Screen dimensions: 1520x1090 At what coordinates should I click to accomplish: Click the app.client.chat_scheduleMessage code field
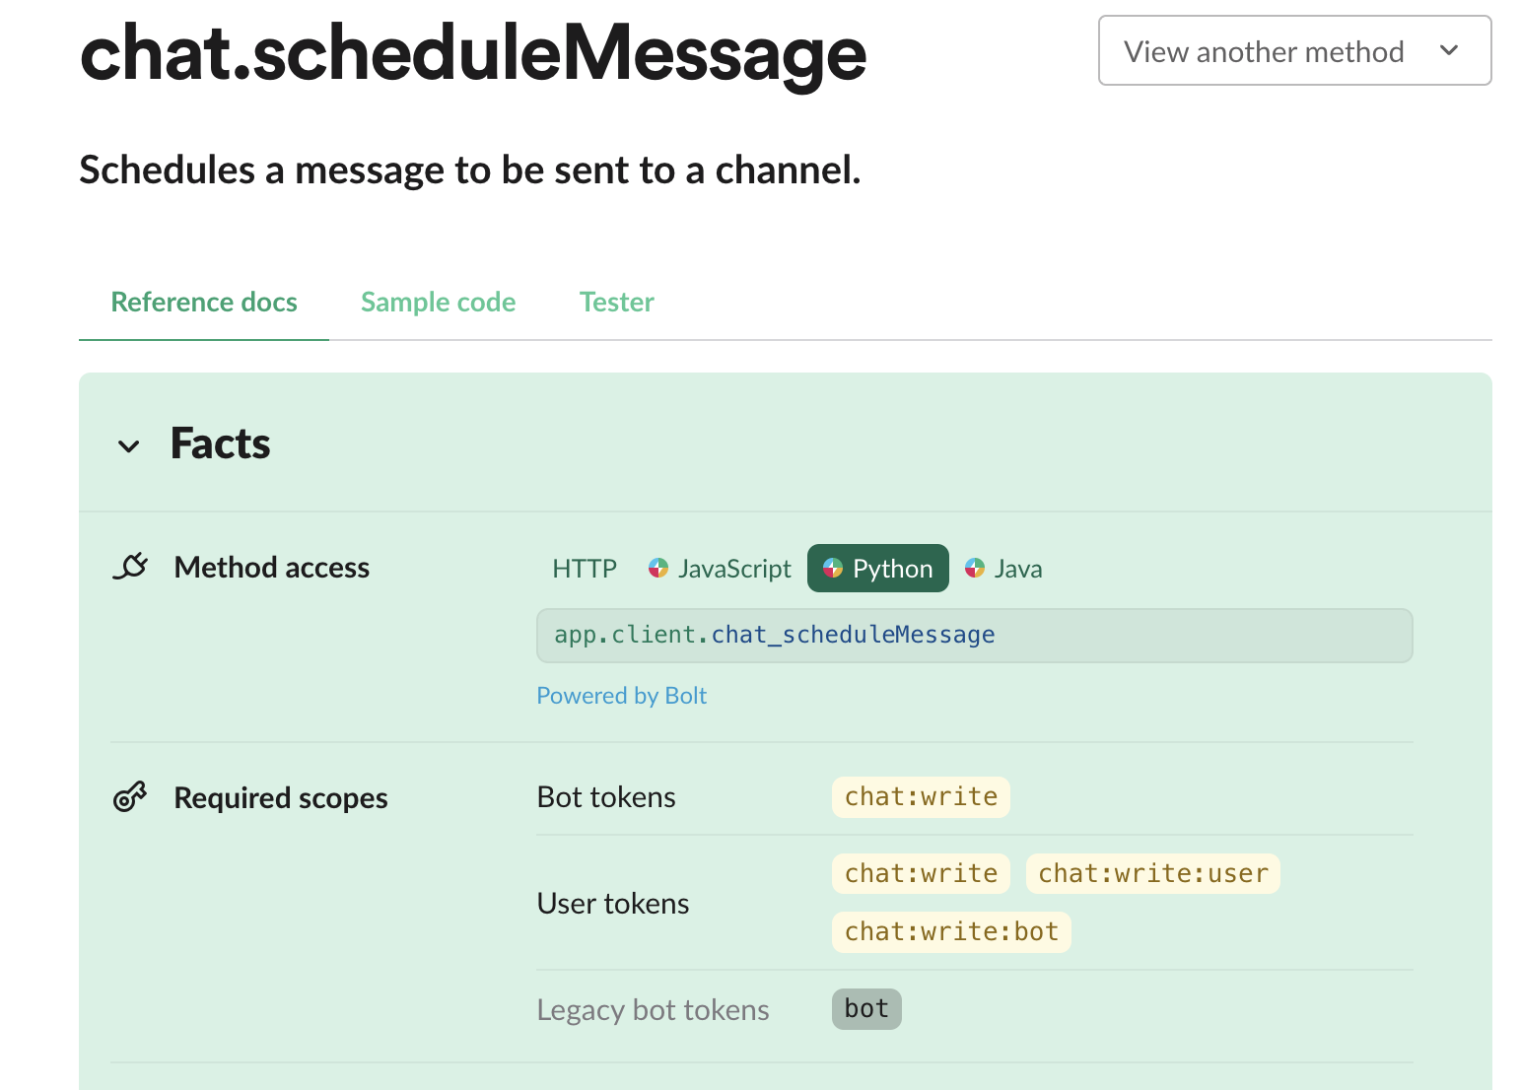coord(975,636)
